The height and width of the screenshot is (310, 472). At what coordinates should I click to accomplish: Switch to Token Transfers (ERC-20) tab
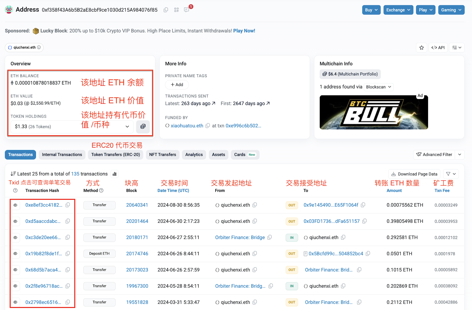point(116,155)
